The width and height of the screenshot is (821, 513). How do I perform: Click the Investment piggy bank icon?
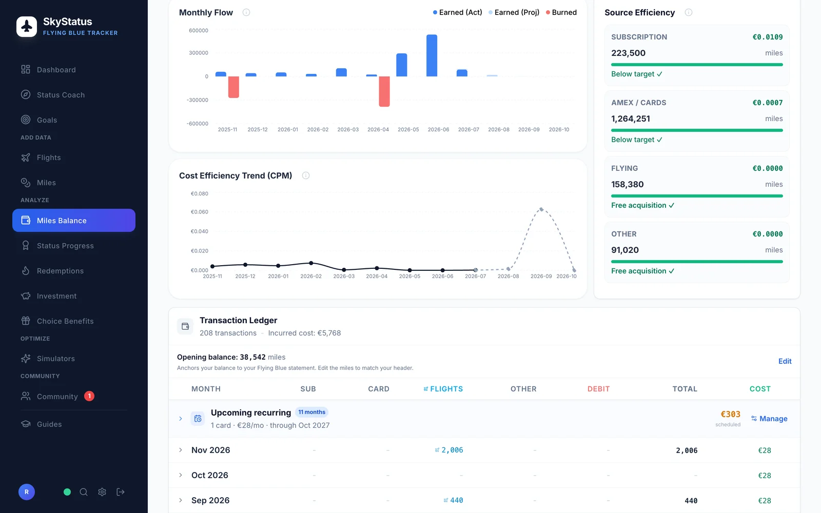[x=26, y=296]
